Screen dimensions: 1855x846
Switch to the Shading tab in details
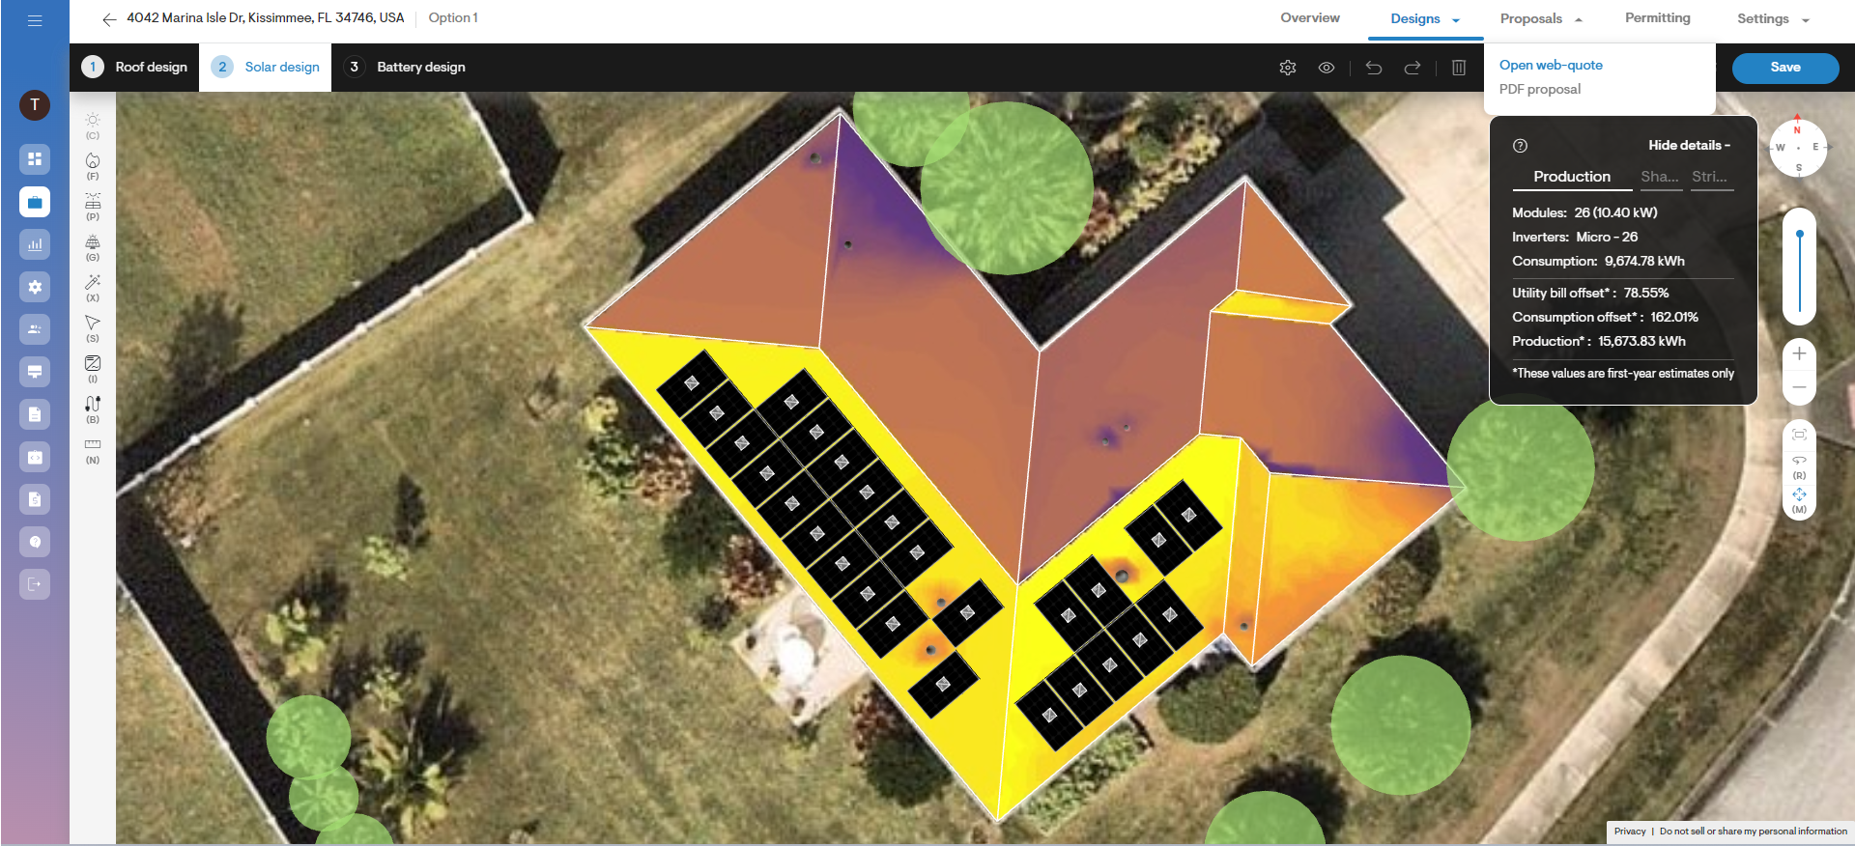tap(1660, 177)
